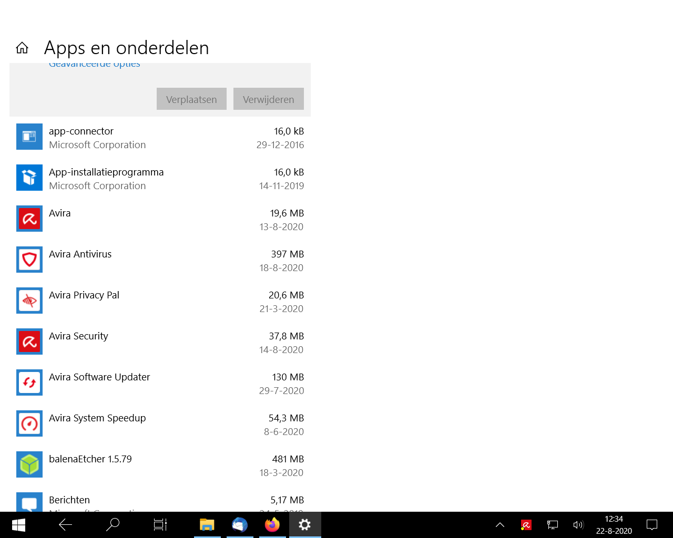
Task: Click the install date 8-6-2020
Action: pyautogui.click(x=284, y=432)
